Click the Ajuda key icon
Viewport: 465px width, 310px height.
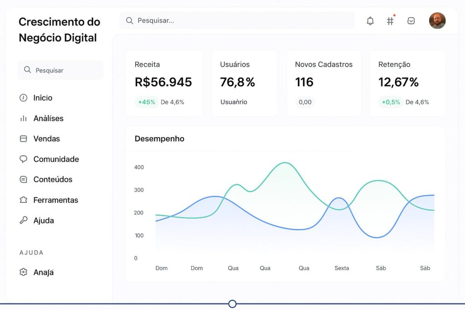[x=23, y=221]
